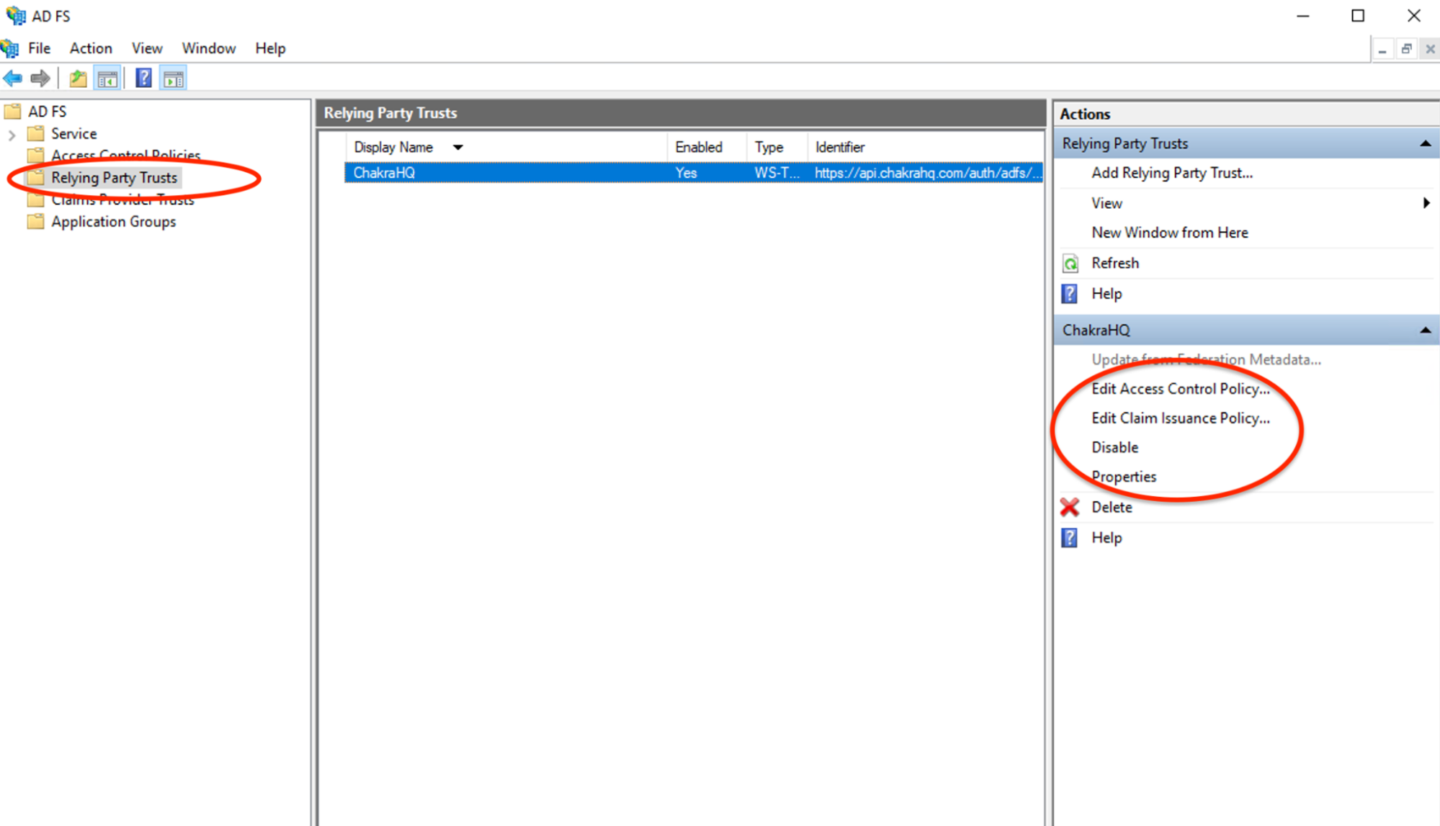The width and height of the screenshot is (1440, 826).
Task: Click the red X Delete icon
Action: [1070, 508]
